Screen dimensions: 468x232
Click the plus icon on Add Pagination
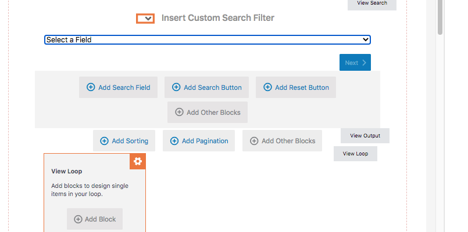pos(174,141)
